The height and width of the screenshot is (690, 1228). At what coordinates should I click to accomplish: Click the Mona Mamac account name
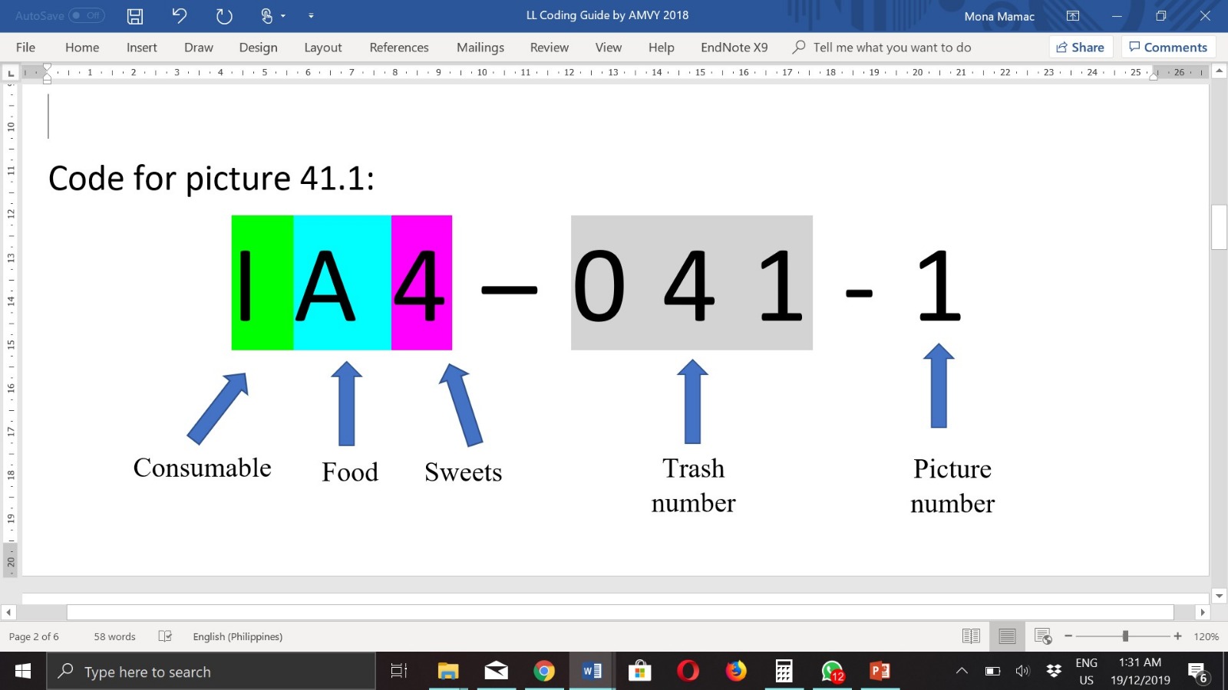[x=999, y=16]
